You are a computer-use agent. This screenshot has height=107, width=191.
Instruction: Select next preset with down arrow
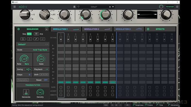[x=113, y=7]
